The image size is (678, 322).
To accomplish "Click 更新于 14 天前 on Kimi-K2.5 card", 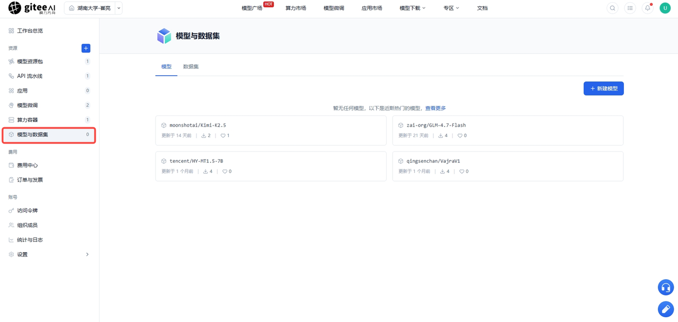I will tap(176, 136).
